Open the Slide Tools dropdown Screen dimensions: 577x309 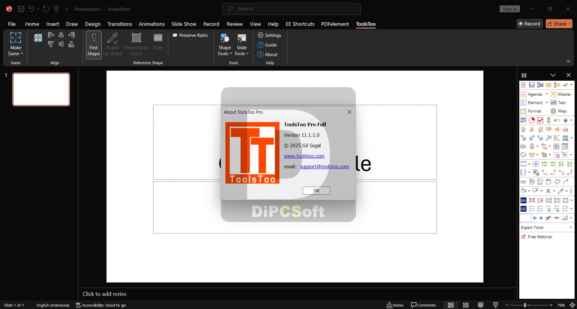[242, 45]
